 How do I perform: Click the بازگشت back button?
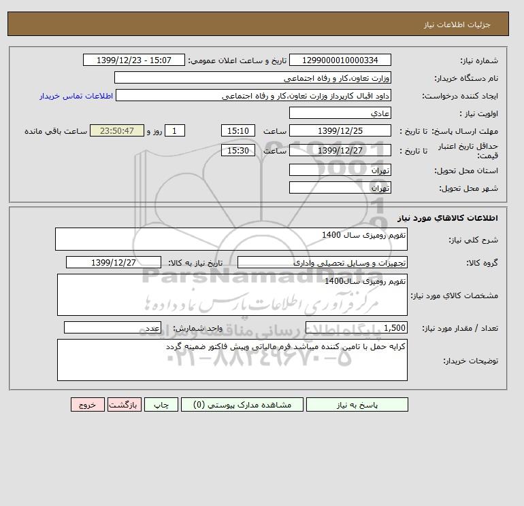tap(125, 405)
